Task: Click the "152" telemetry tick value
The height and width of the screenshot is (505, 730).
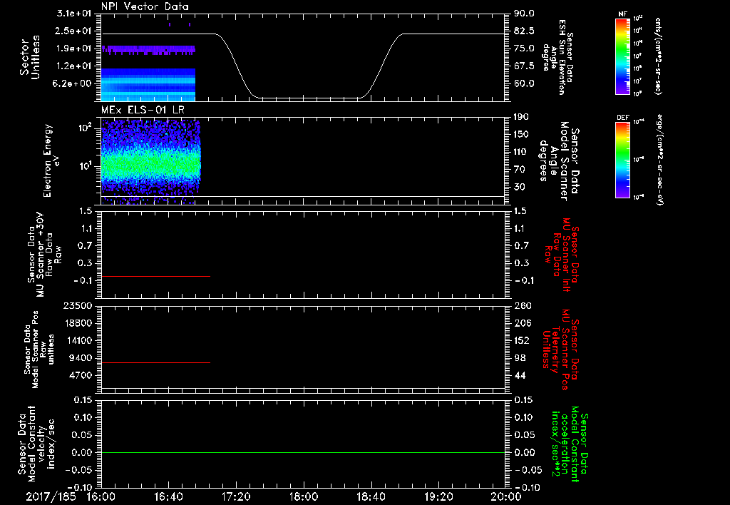Action: (522, 340)
